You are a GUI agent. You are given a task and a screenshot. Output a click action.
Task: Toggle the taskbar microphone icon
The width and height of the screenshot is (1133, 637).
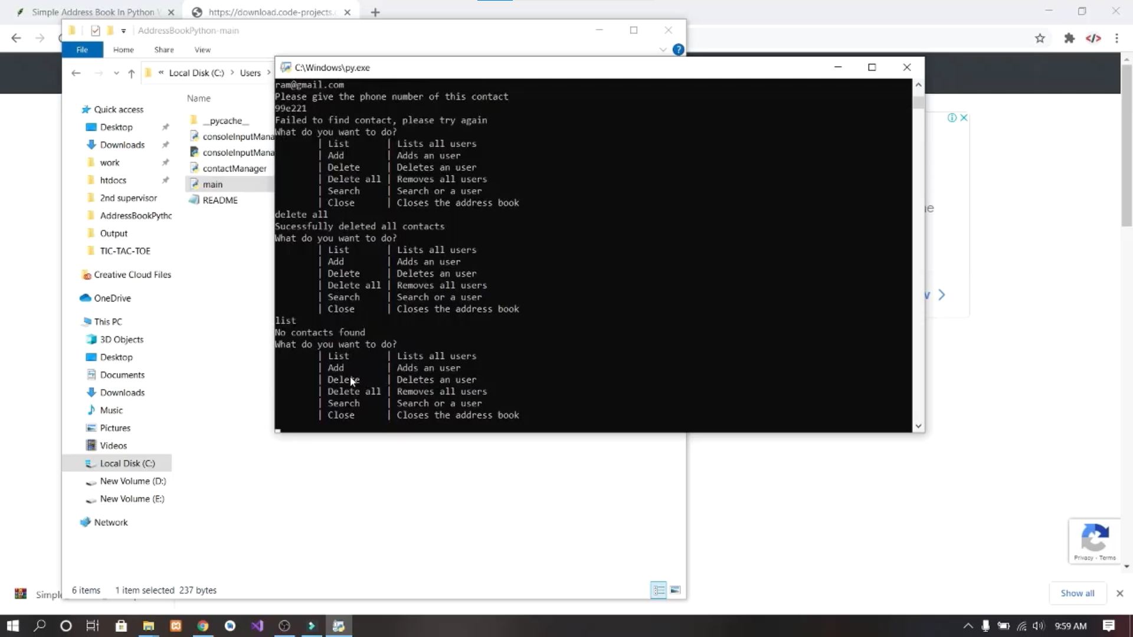[x=985, y=626]
